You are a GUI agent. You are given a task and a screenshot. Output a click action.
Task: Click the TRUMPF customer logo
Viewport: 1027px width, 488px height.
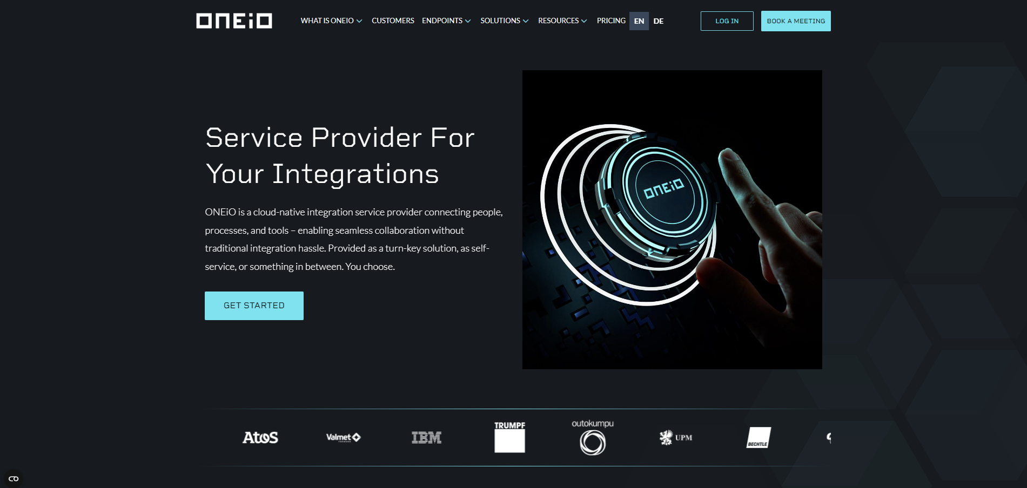click(509, 437)
